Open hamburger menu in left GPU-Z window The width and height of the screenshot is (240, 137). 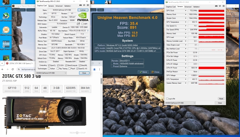coord(88,5)
